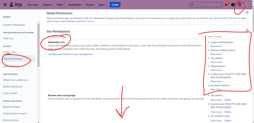Open Restore system in sidebar
Image resolution: width=254 pixels, height=123 pixels.
[11, 120]
